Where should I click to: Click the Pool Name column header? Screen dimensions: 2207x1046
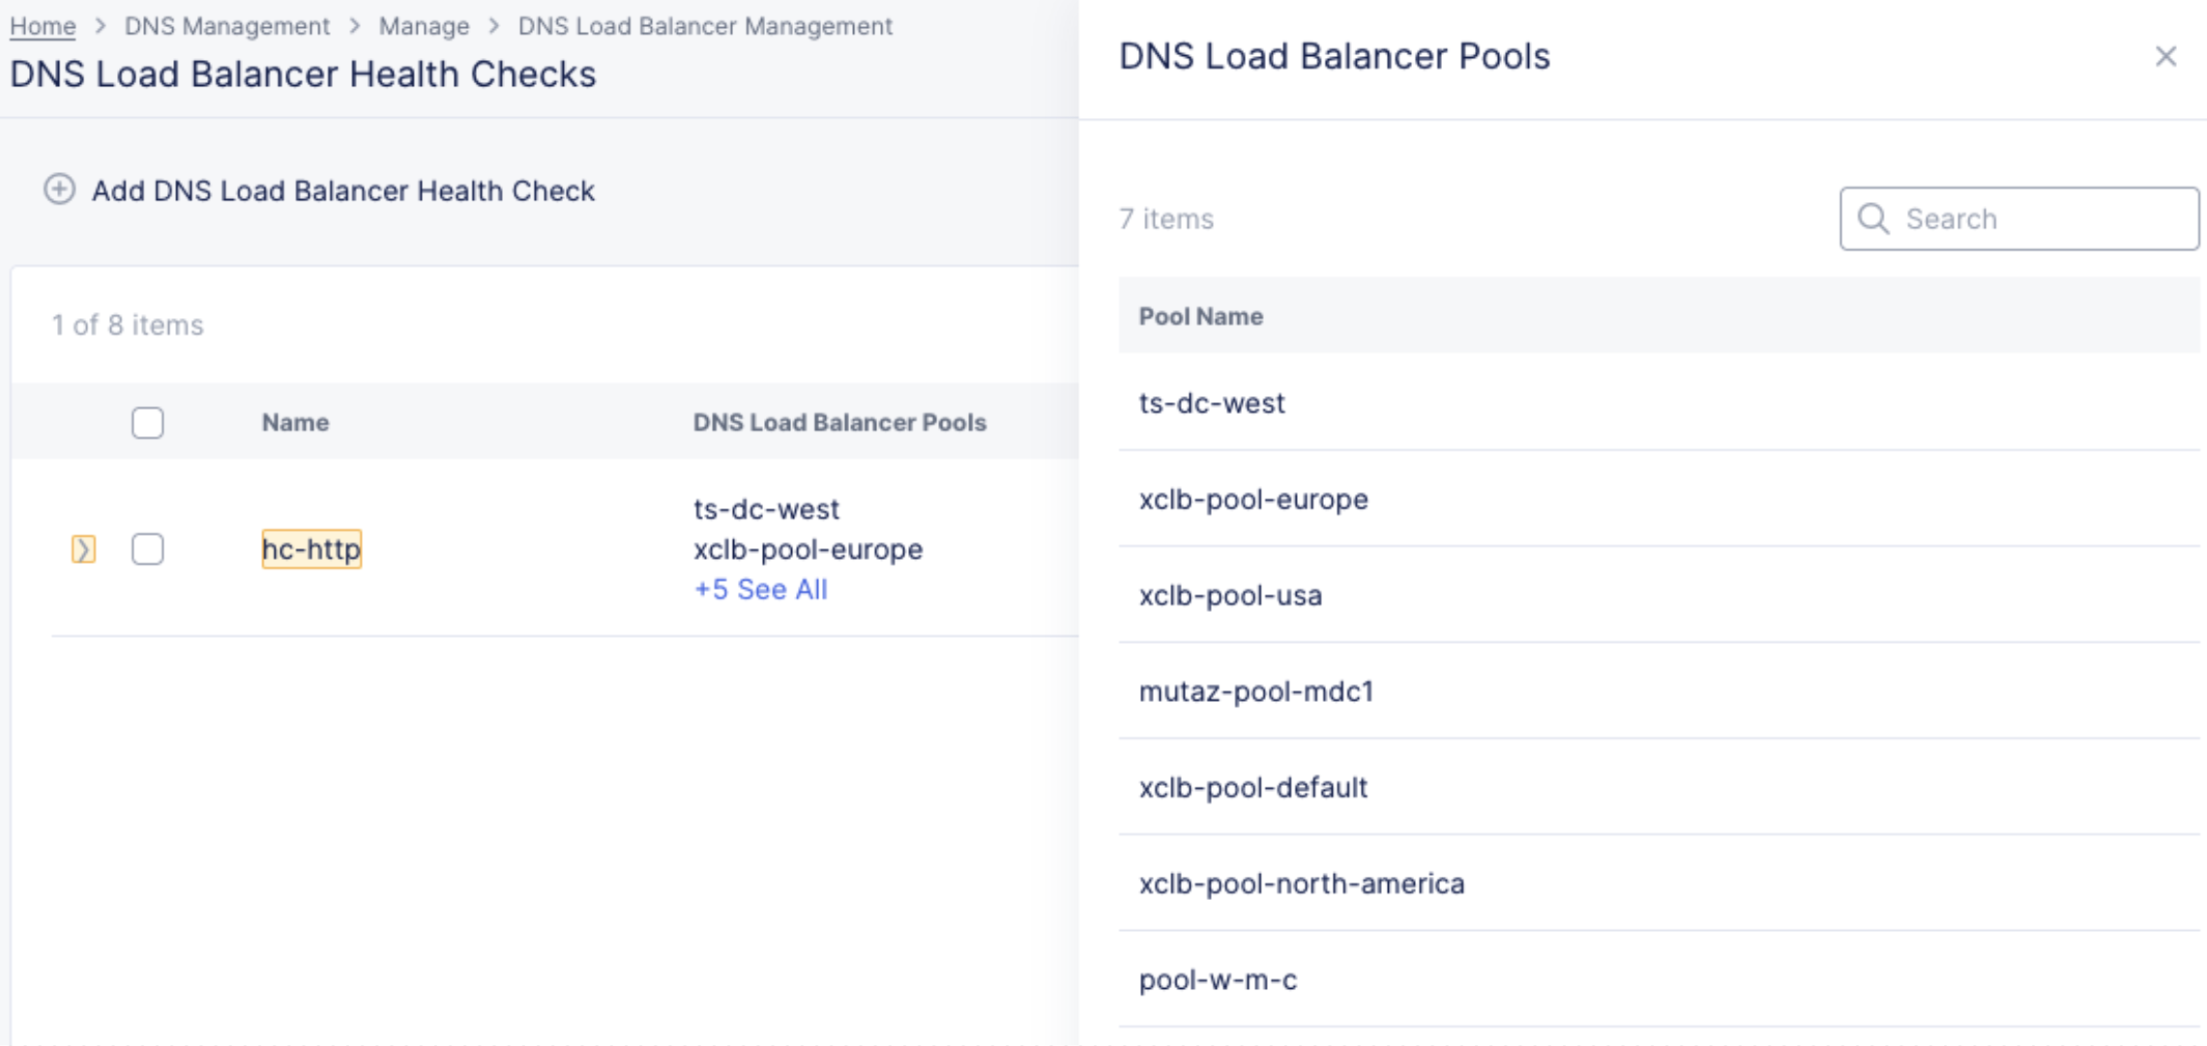pyautogui.click(x=1201, y=316)
